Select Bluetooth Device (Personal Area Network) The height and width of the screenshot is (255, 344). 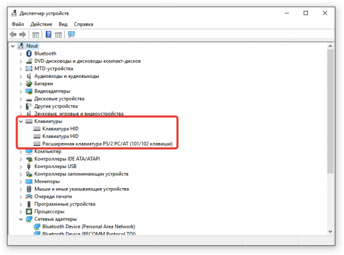[x=89, y=226]
